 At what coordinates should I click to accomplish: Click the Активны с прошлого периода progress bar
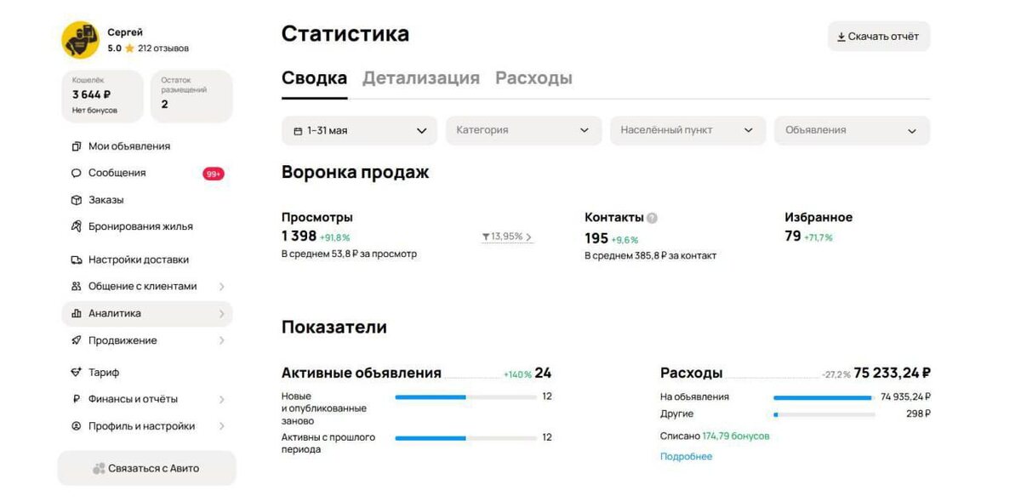pos(465,437)
